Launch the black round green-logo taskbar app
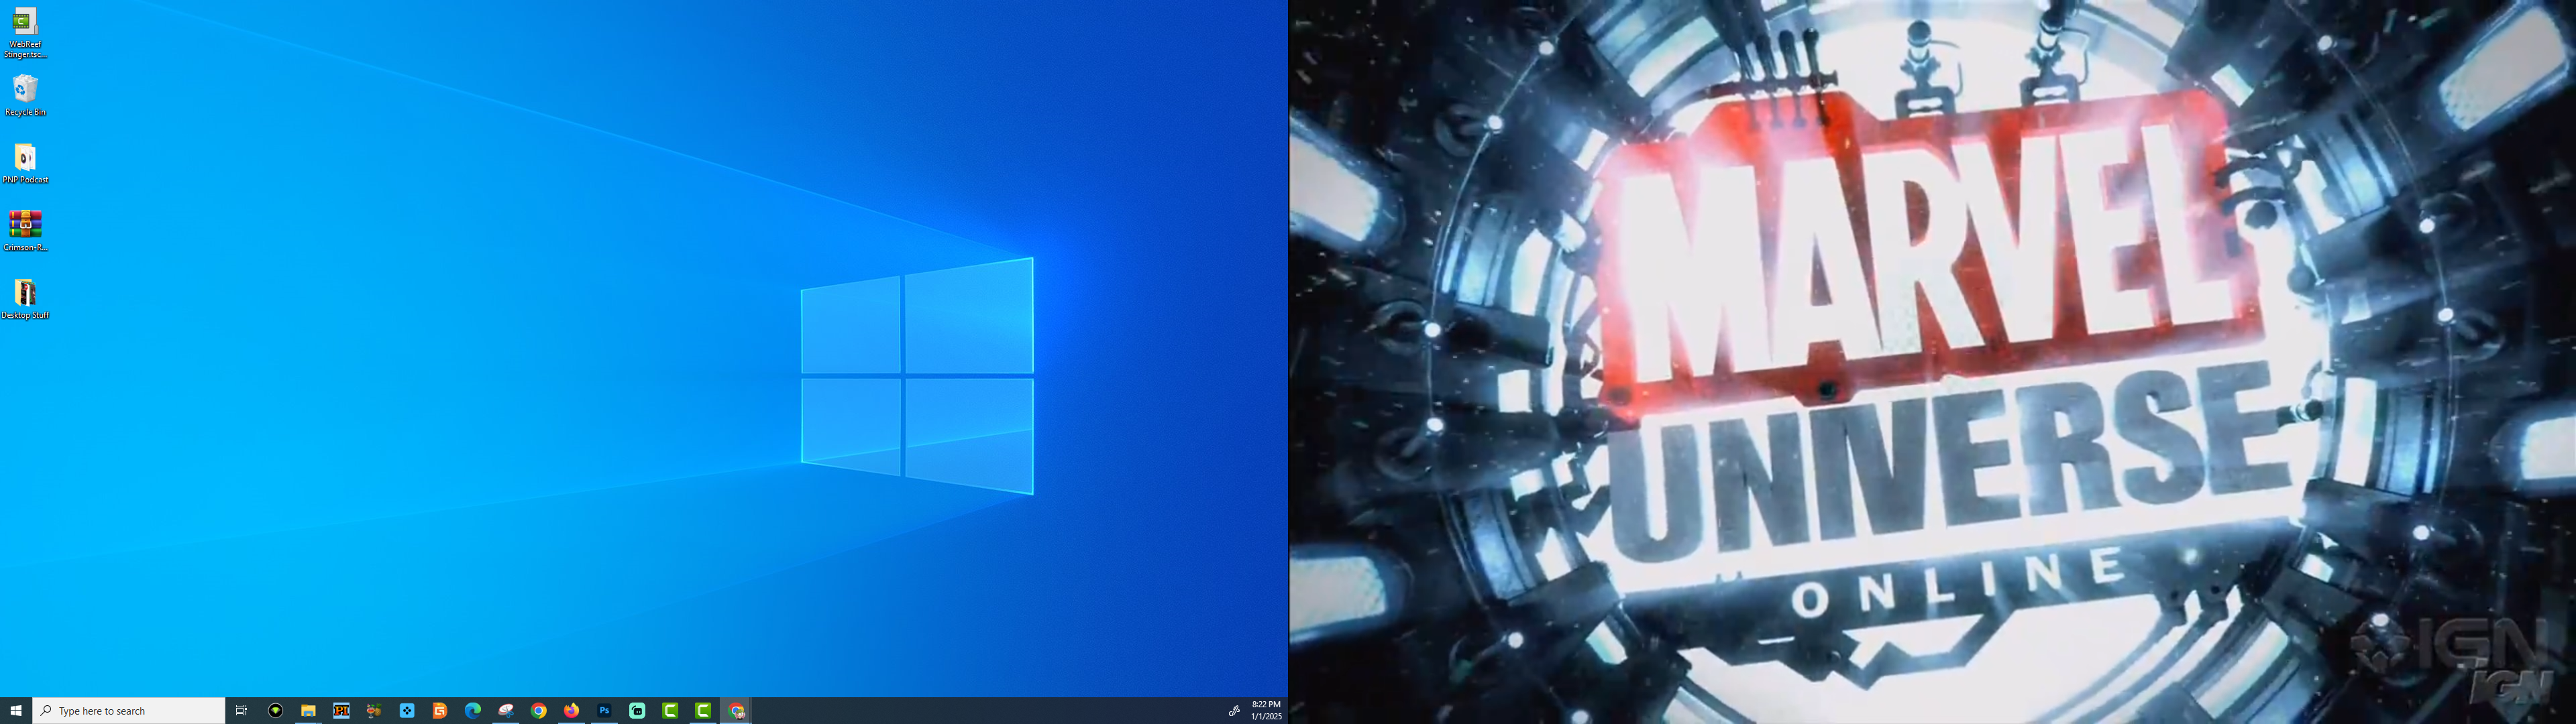The width and height of the screenshot is (2576, 724). (x=275, y=711)
